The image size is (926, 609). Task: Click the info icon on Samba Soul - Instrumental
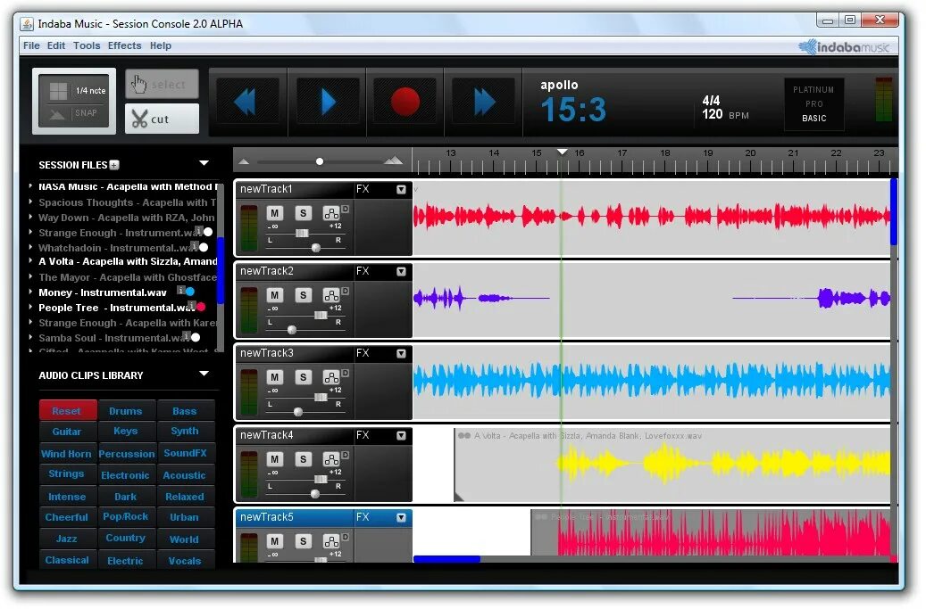click(188, 338)
